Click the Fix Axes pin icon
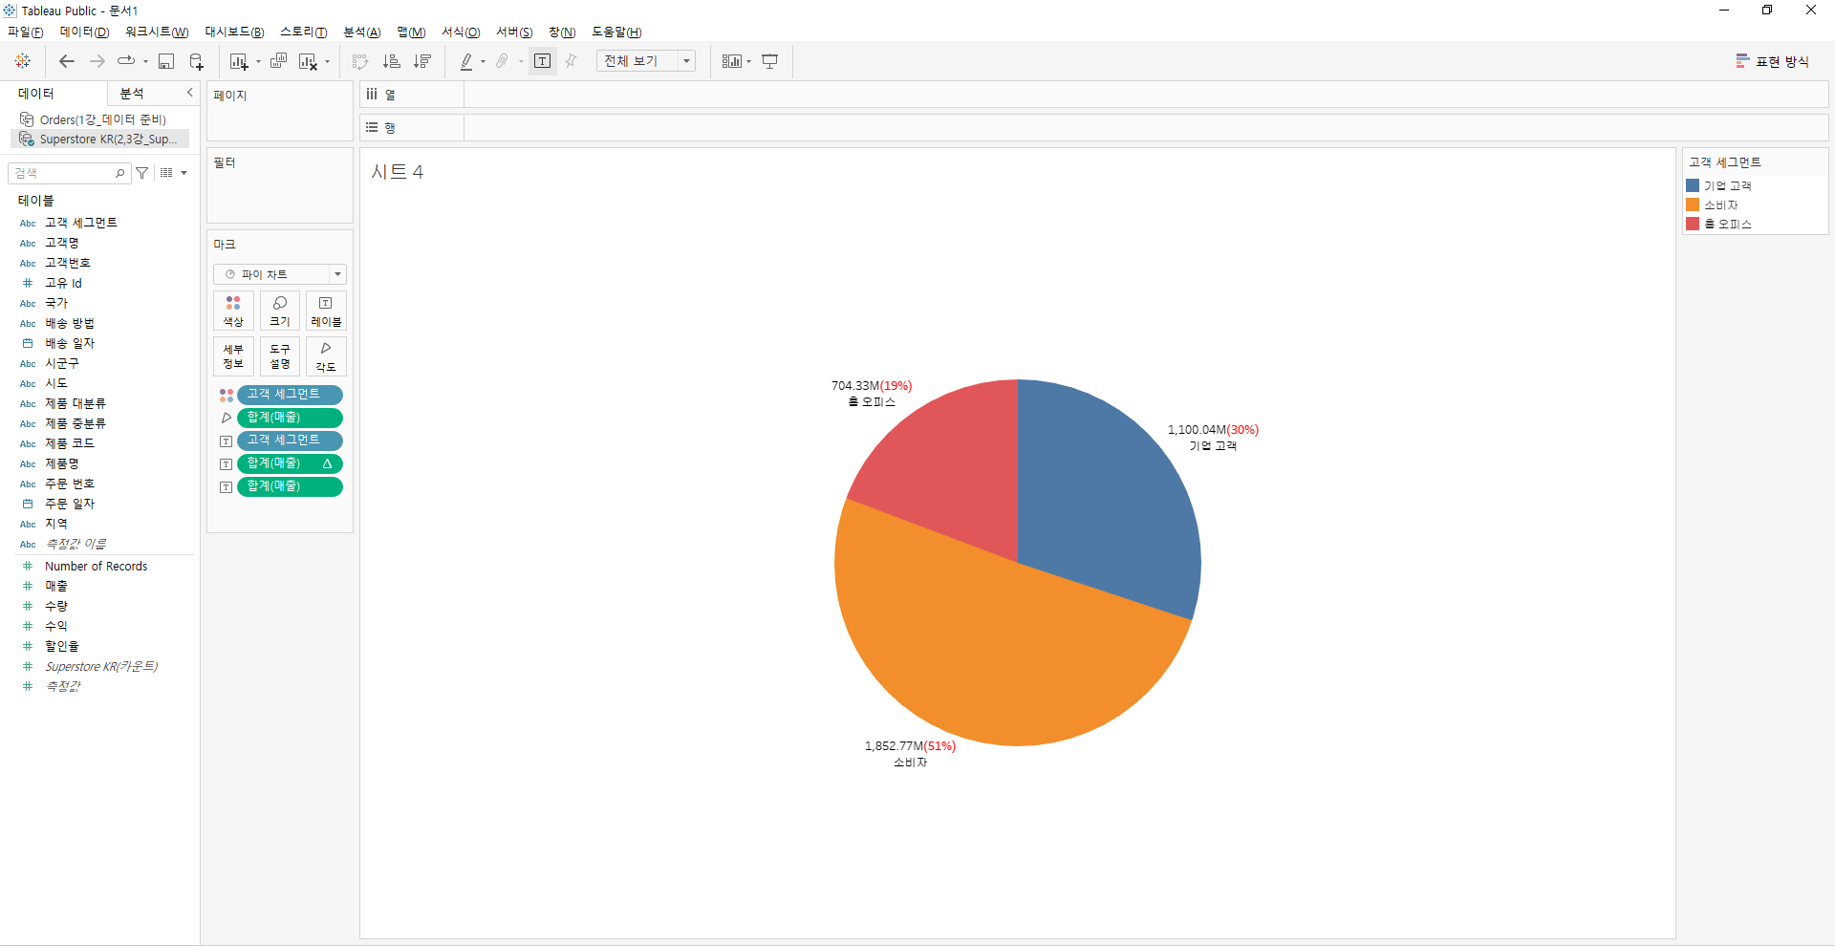This screenshot has width=1835, height=946. pyautogui.click(x=572, y=61)
